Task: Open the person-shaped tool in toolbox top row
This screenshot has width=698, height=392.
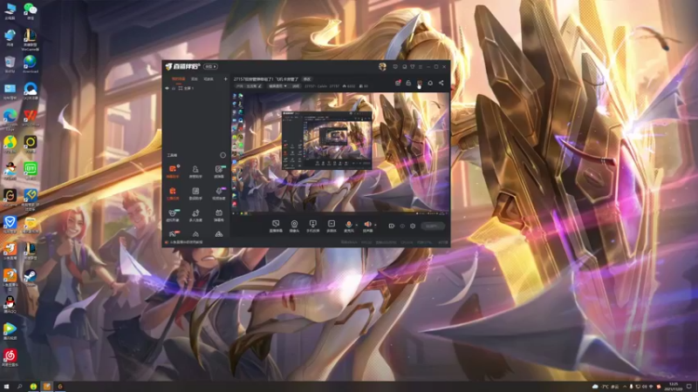Action: tap(195, 171)
